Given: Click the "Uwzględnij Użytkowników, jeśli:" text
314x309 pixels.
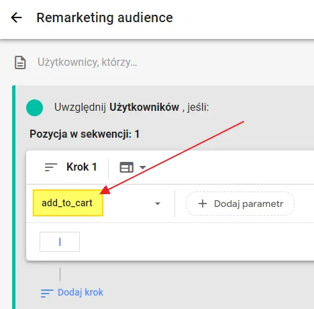Looking at the screenshot, I should pos(132,107).
